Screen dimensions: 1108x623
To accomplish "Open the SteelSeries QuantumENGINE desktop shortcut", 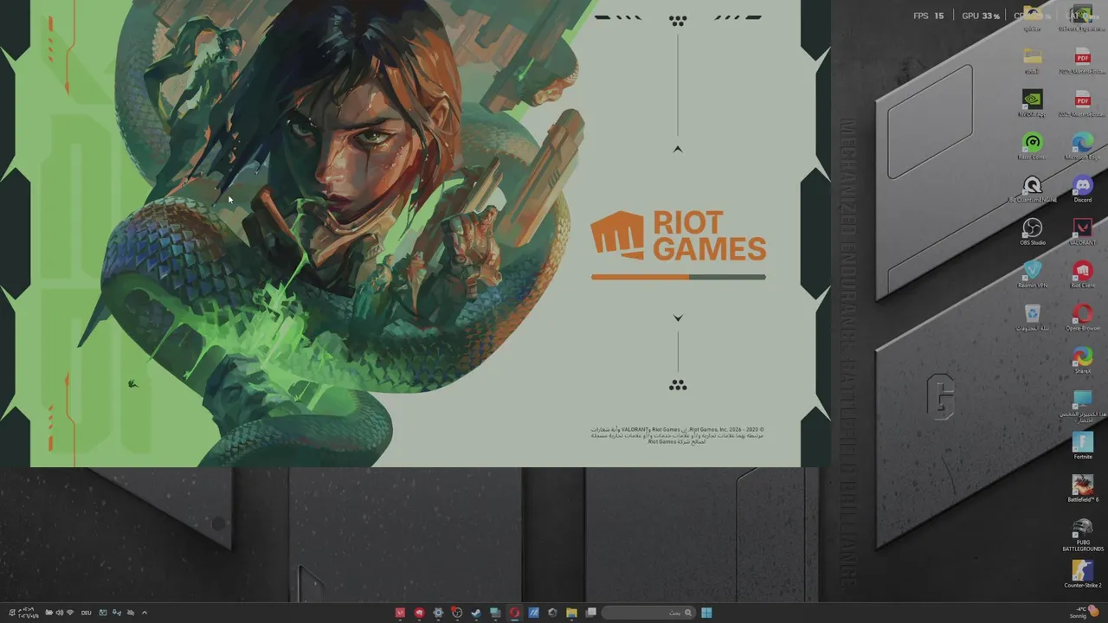I will tap(1032, 189).
